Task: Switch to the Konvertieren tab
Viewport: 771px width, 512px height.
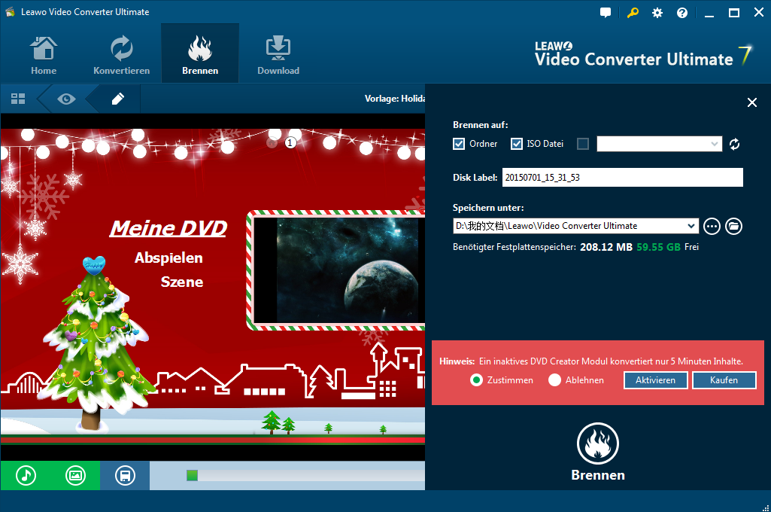Action: click(x=121, y=55)
